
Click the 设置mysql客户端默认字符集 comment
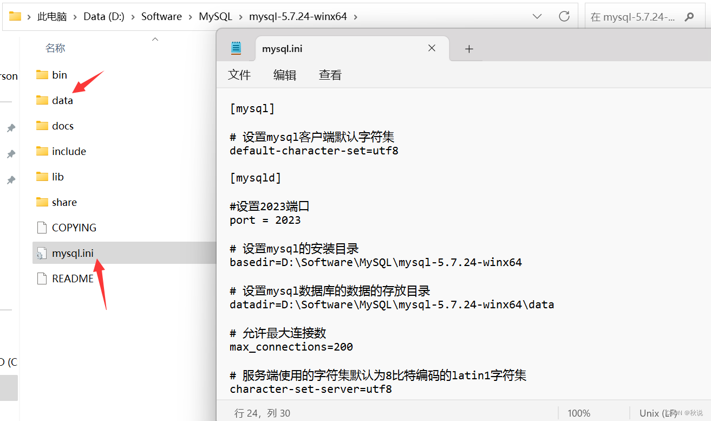tap(312, 137)
